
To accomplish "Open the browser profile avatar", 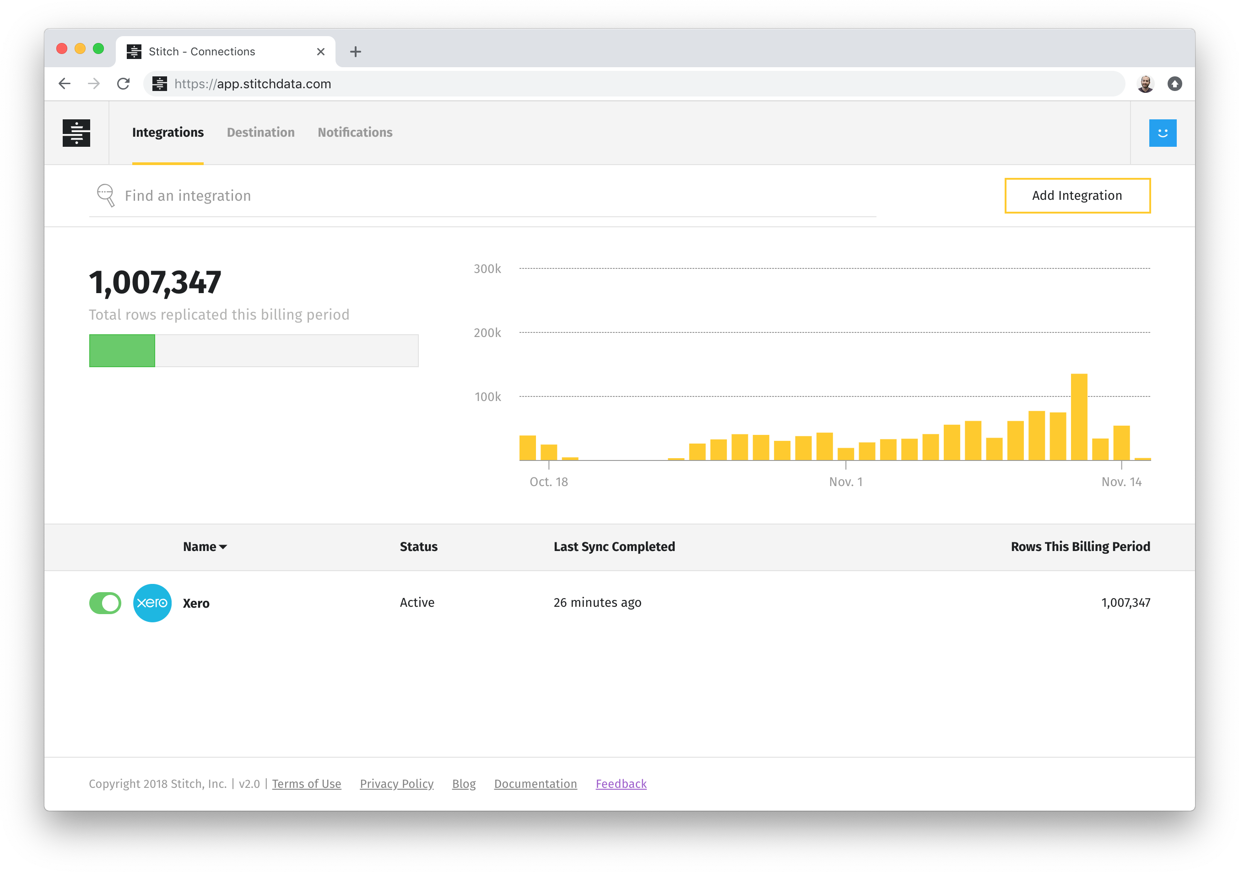I will (1145, 84).
